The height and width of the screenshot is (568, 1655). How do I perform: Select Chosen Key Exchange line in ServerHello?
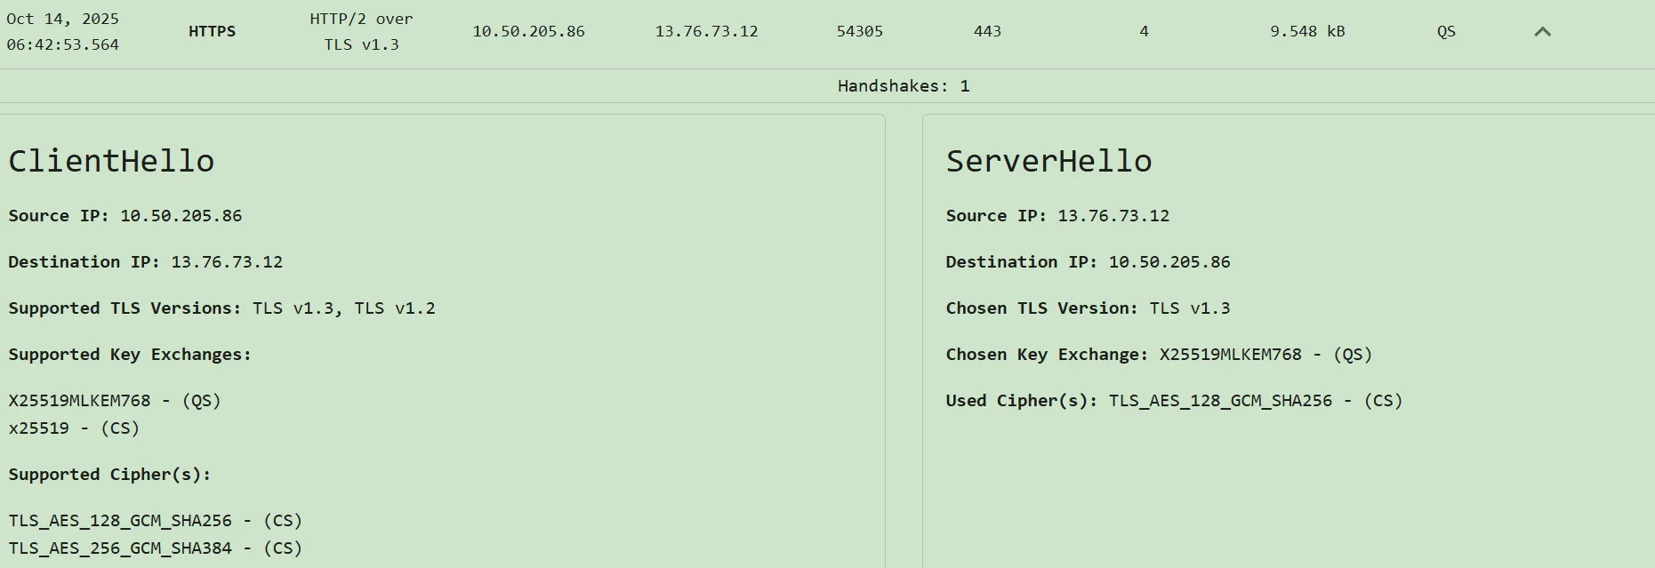tap(1159, 355)
